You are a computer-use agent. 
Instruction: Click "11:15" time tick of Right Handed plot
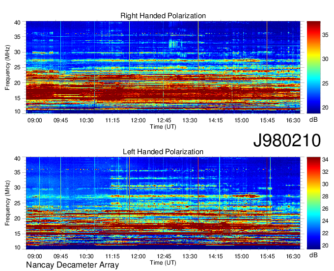point(112,120)
